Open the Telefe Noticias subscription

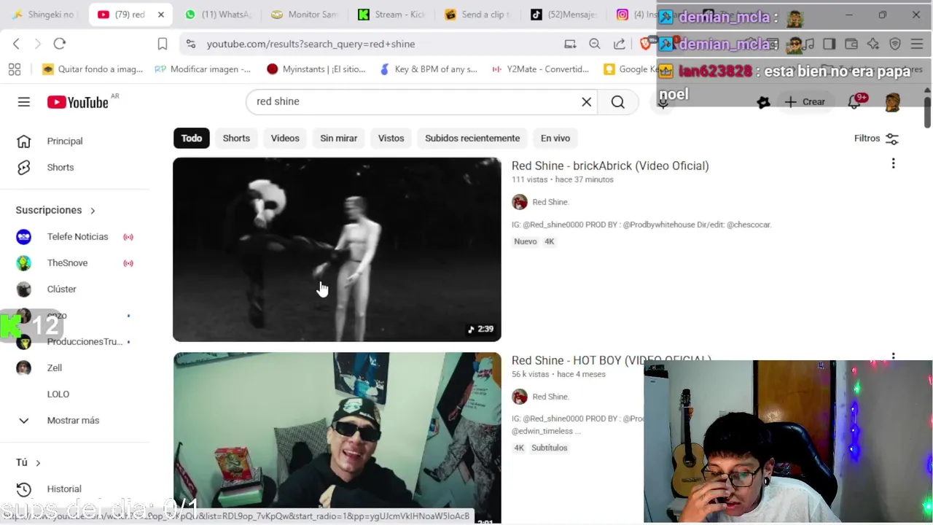click(x=77, y=237)
